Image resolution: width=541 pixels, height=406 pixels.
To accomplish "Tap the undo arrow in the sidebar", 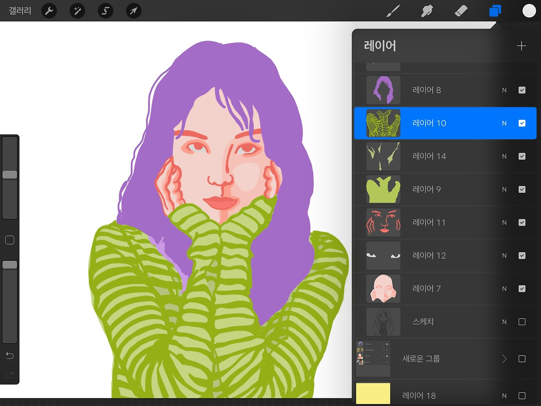I will [10, 356].
